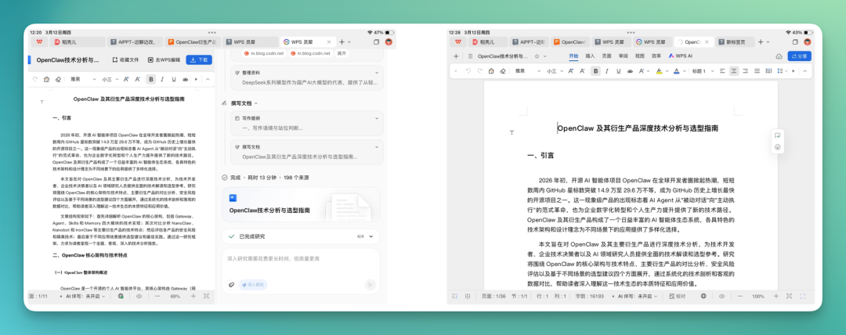The height and width of the screenshot is (335, 846).
Task: Toggle Italic in the left window toolbar
Action: [x=162, y=79]
